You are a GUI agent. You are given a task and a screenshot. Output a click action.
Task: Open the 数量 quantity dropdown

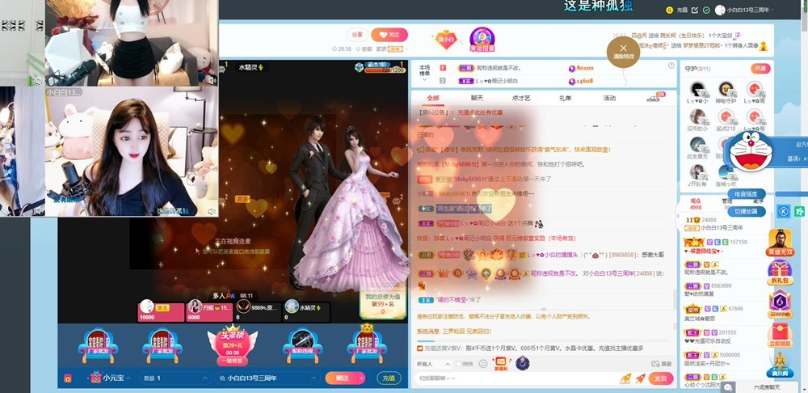tap(175, 378)
